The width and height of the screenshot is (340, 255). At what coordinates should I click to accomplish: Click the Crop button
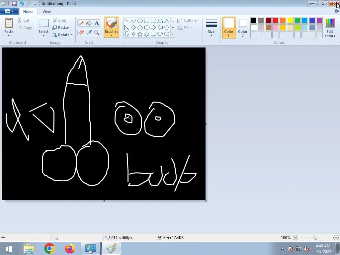pos(59,20)
